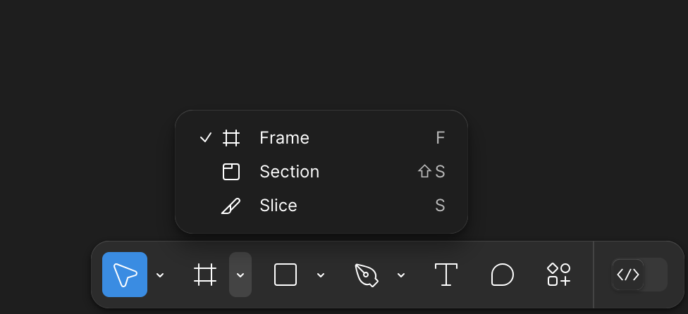Select the Frame tool in toolbar
Image resolution: width=688 pixels, height=314 pixels.
coord(205,275)
